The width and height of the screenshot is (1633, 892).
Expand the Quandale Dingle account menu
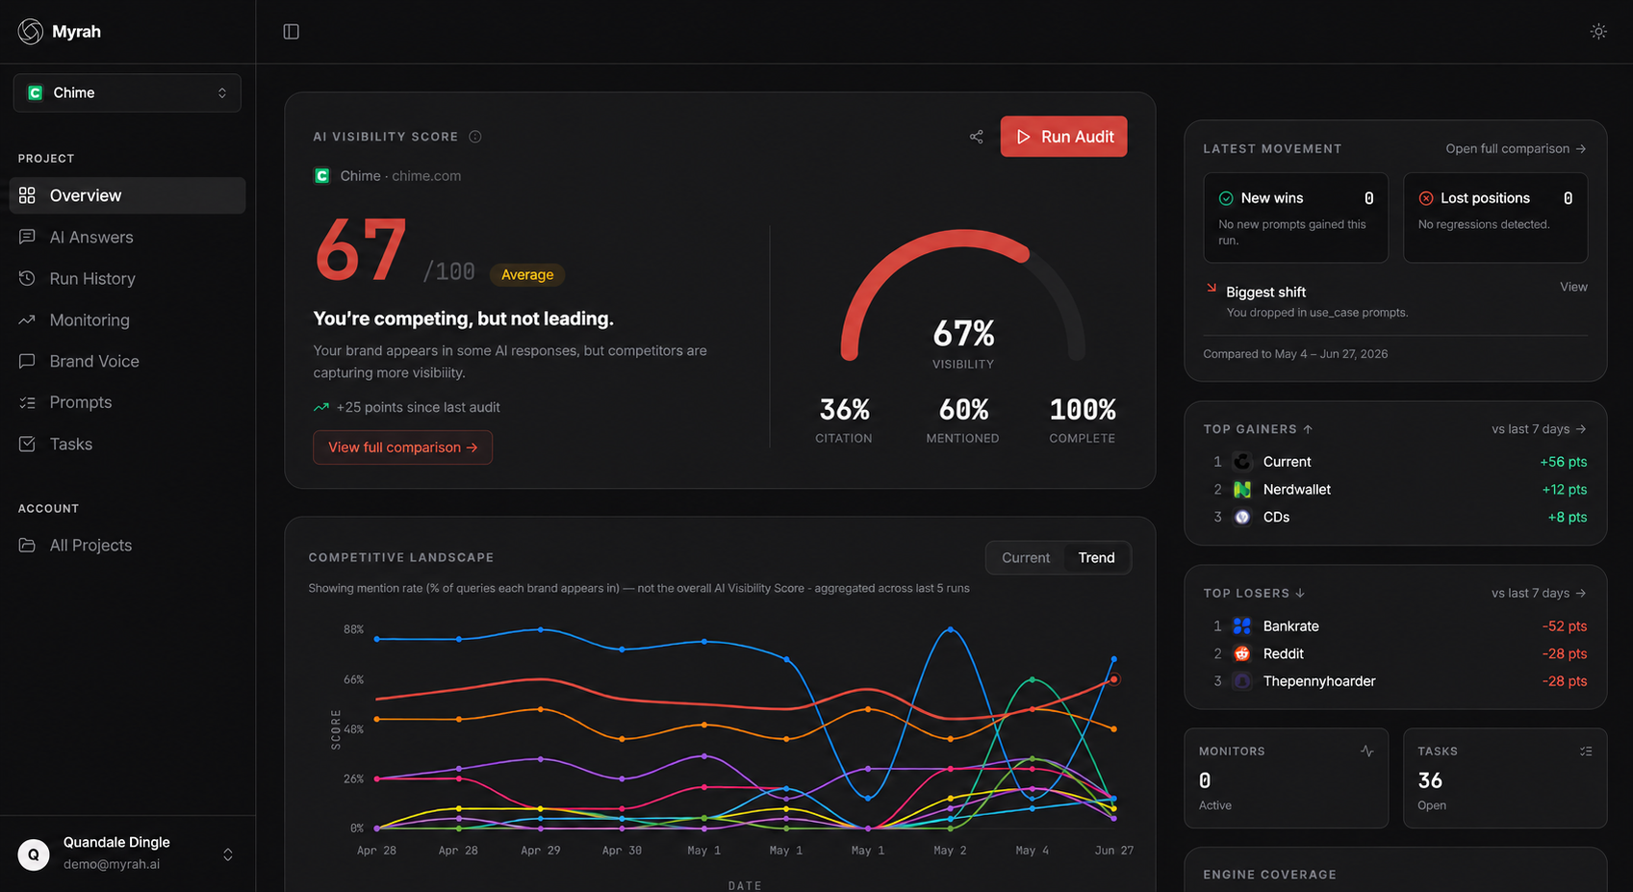click(x=127, y=854)
